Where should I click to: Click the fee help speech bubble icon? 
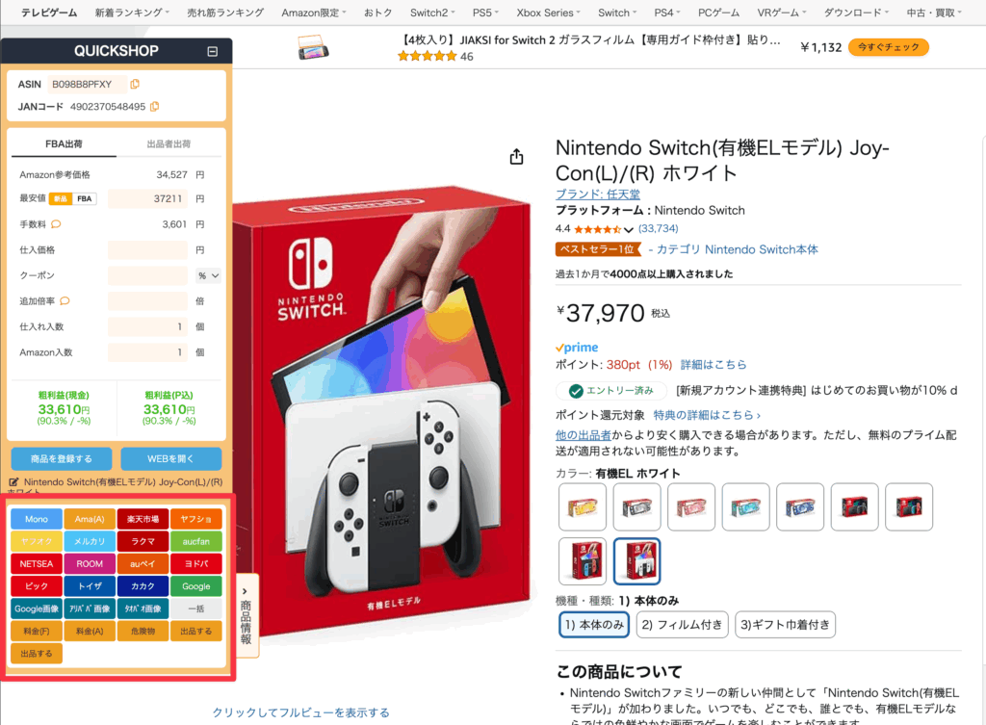pyautogui.click(x=56, y=223)
